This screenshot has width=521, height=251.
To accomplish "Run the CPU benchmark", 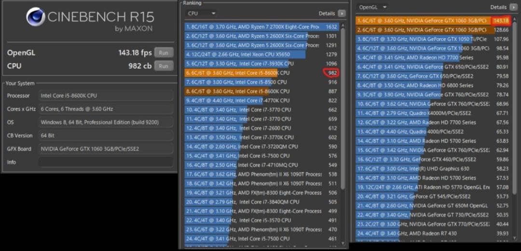I will click(164, 66).
